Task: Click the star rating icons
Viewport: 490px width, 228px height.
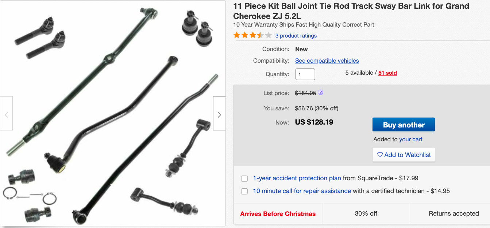Action: click(252, 35)
